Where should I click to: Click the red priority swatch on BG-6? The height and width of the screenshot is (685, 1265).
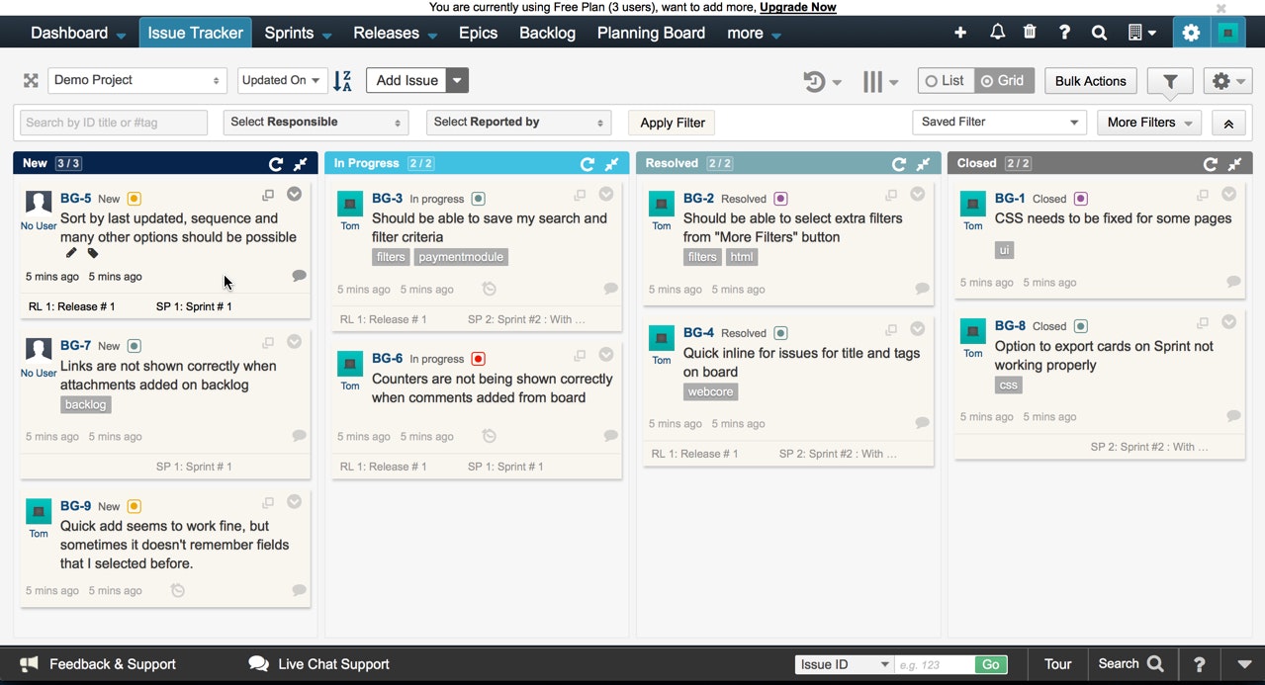tap(479, 359)
